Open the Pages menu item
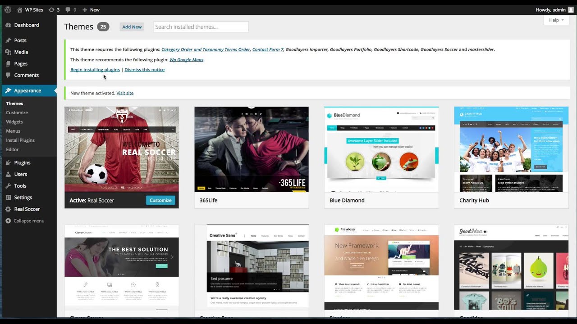Screen dimensions: 577x324 click(x=21, y=64)
